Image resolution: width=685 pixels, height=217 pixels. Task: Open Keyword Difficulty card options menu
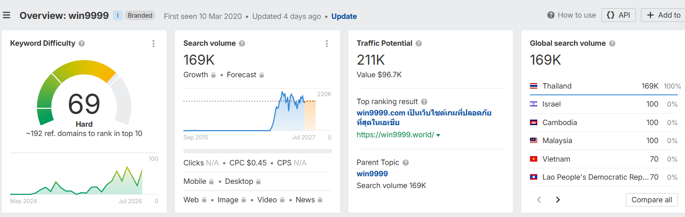(x=154, y=43)
